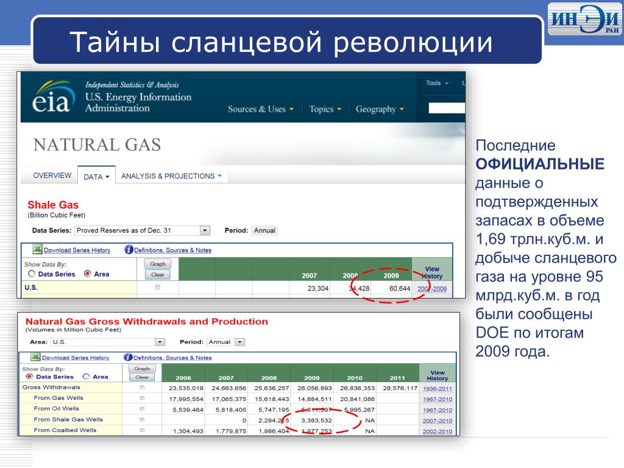Click Excel icon in Gross Withdrawals panel
The height and width of the screenshot is (468, 624).
(35, 357)
